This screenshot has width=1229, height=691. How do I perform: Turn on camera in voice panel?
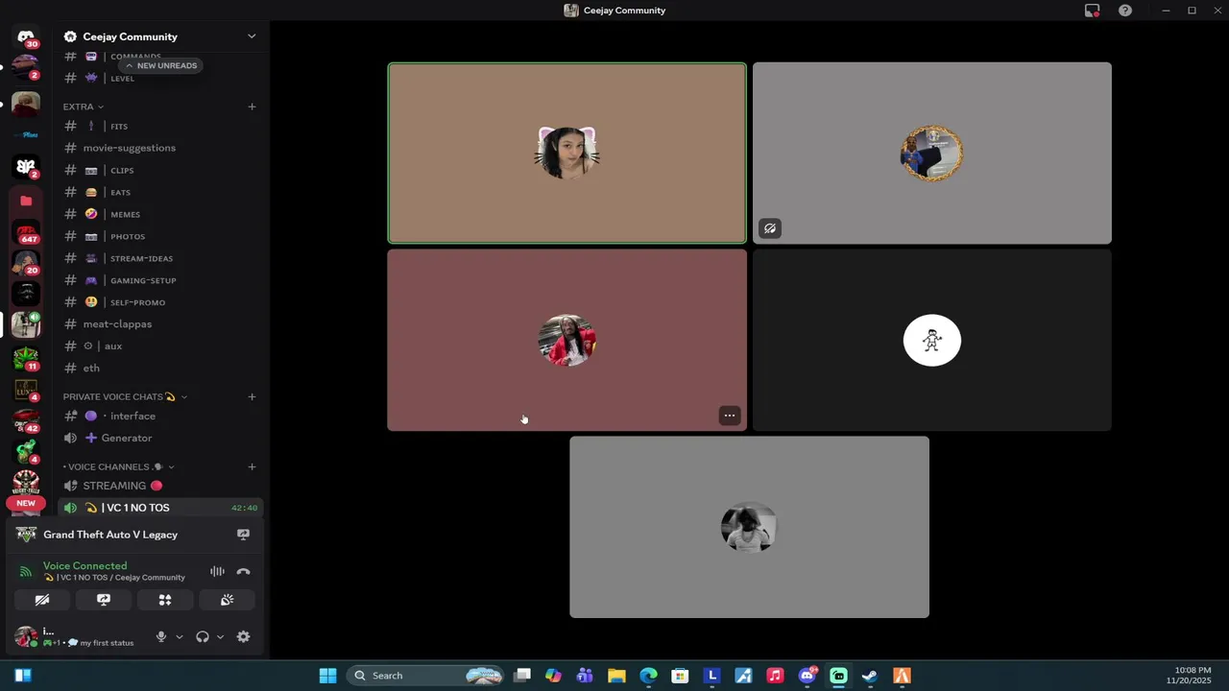pos(42,600)
